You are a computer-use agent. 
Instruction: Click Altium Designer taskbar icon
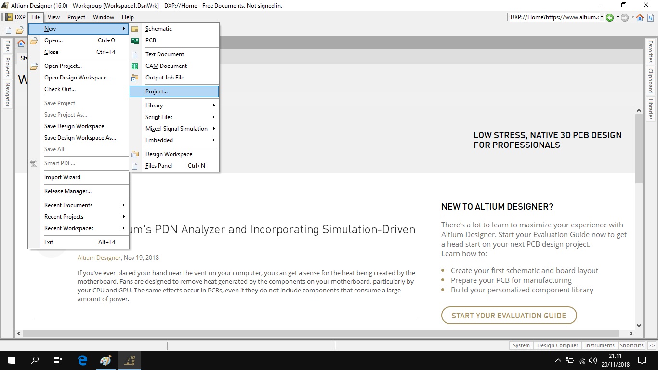click(x=129, y=360)
